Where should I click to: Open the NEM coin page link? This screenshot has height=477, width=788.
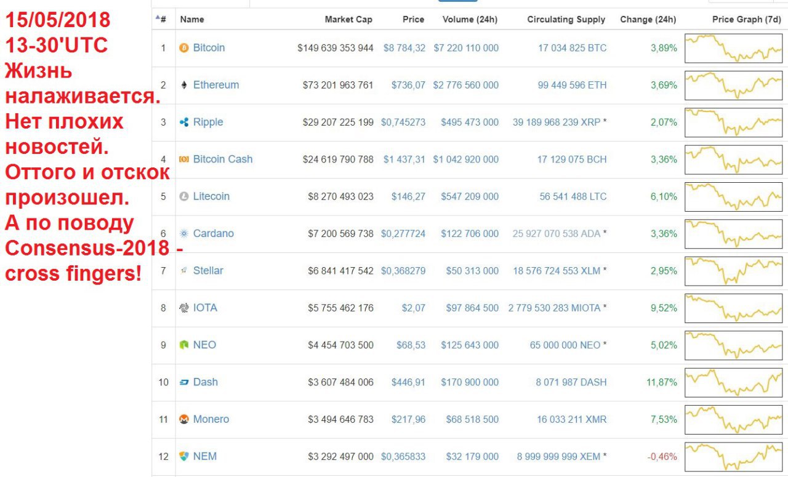(x=205, y=457)
